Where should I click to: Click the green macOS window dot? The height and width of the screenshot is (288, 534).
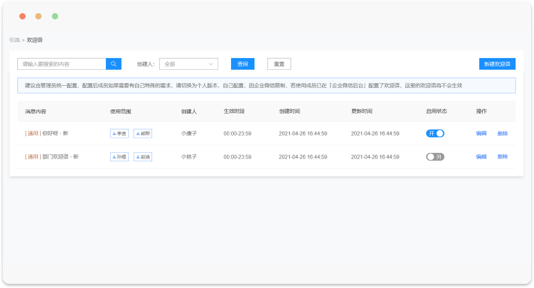(x=55, y=16)
